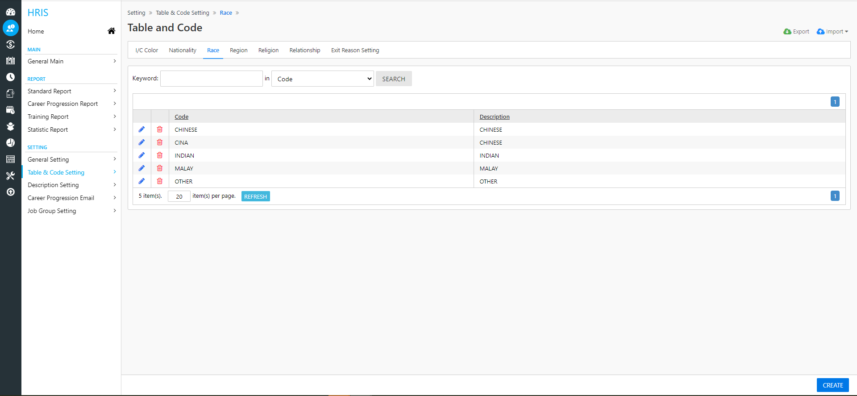
Task: Sort the table by Code column header
Action: pyautogui.click(x=182, y=117)
